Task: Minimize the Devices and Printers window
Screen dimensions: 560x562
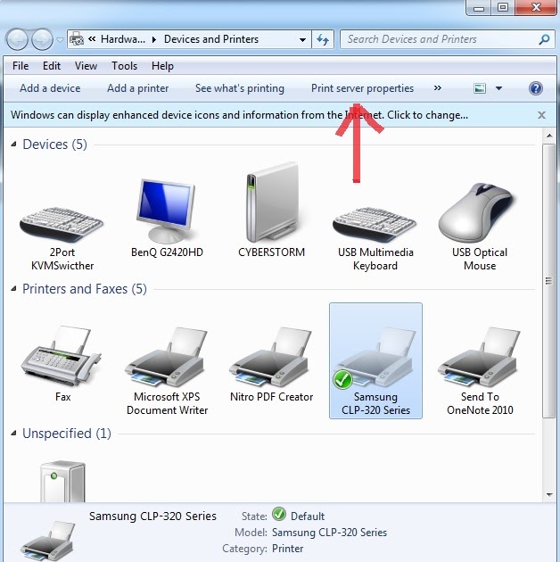Action: tap(479, 8)
